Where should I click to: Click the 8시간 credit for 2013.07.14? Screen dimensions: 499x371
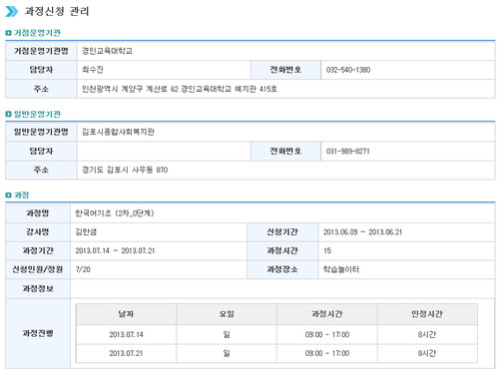[427, 334]
